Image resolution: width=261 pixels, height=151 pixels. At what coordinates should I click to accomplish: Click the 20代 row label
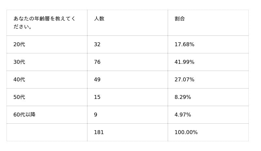click(19, 45)
